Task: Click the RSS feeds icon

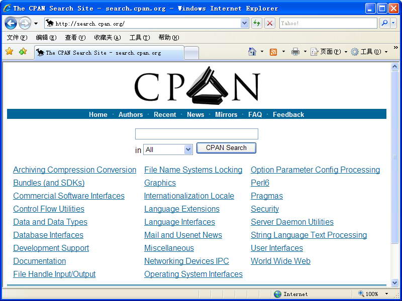Action: pos(273,52)
